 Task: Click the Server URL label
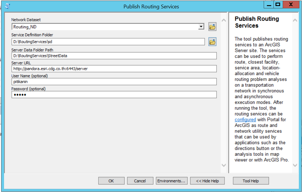tap(21, 63)
